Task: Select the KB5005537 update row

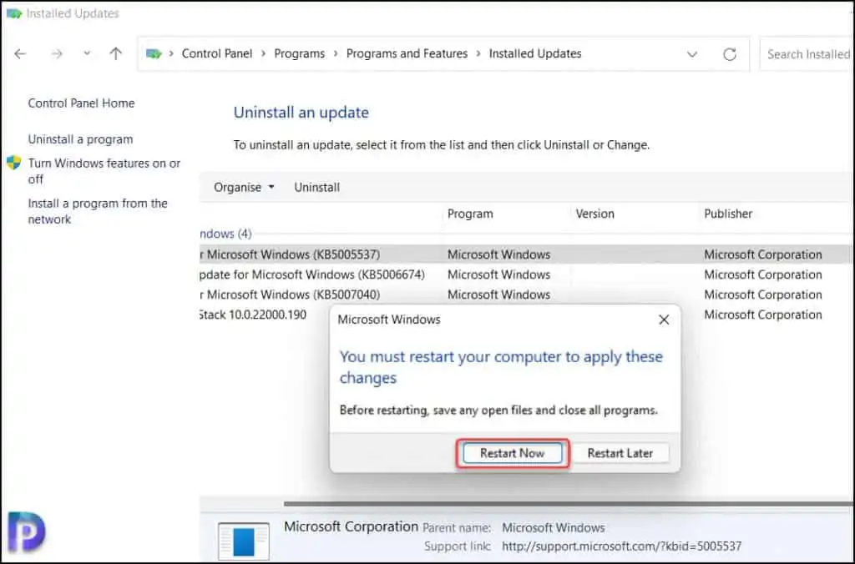Action: click(x=526, y=254)
